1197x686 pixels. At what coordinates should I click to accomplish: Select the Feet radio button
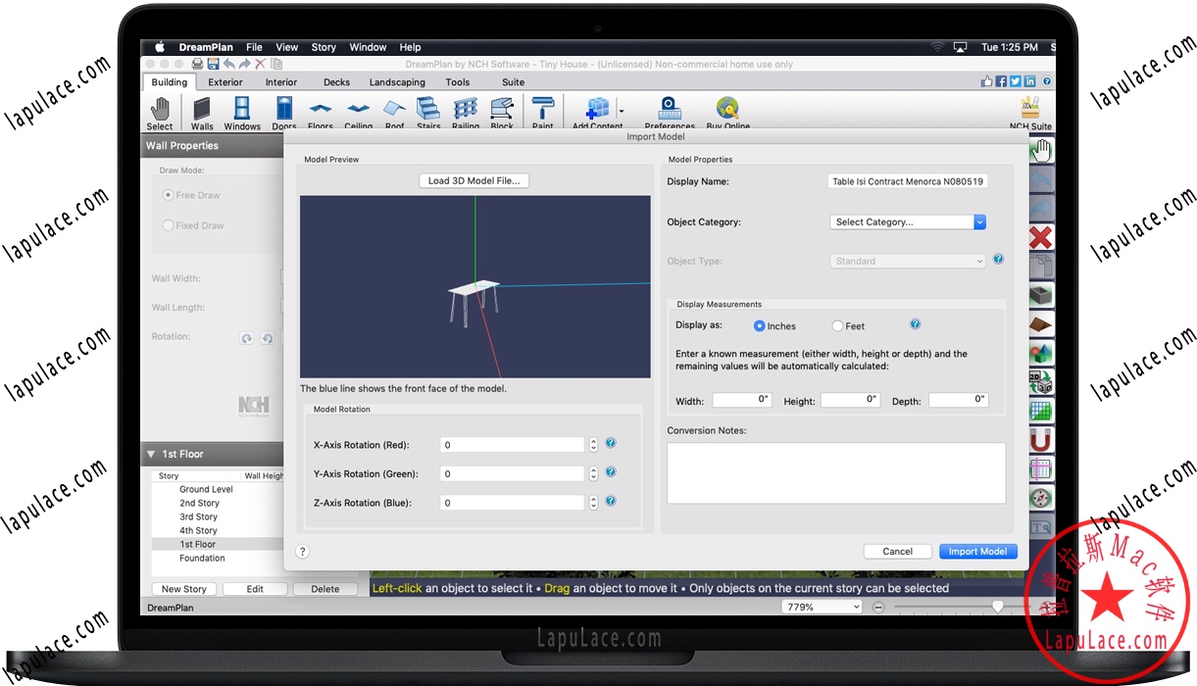(x=837, y=325)
